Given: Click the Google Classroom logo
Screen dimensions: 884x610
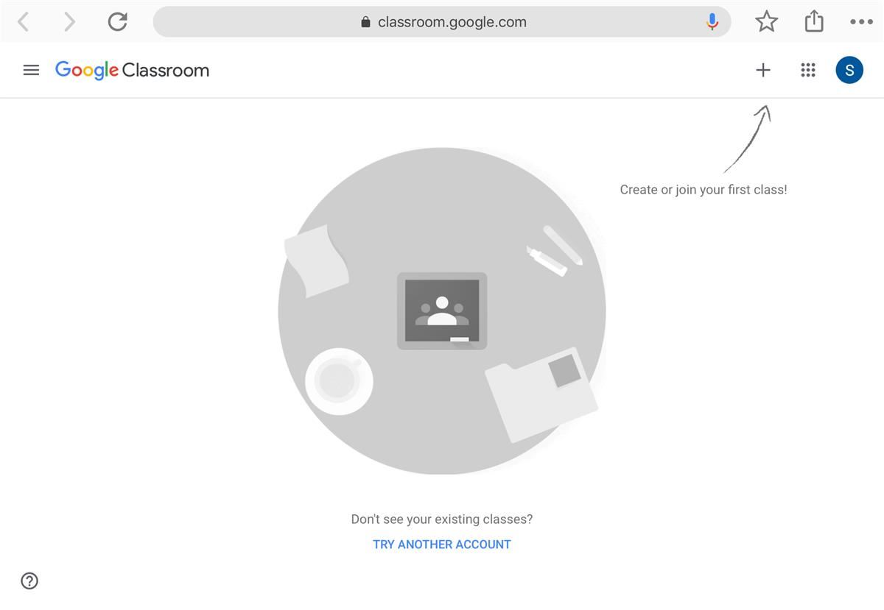Looking at the screenshot, I should click(x=133, y=70).
